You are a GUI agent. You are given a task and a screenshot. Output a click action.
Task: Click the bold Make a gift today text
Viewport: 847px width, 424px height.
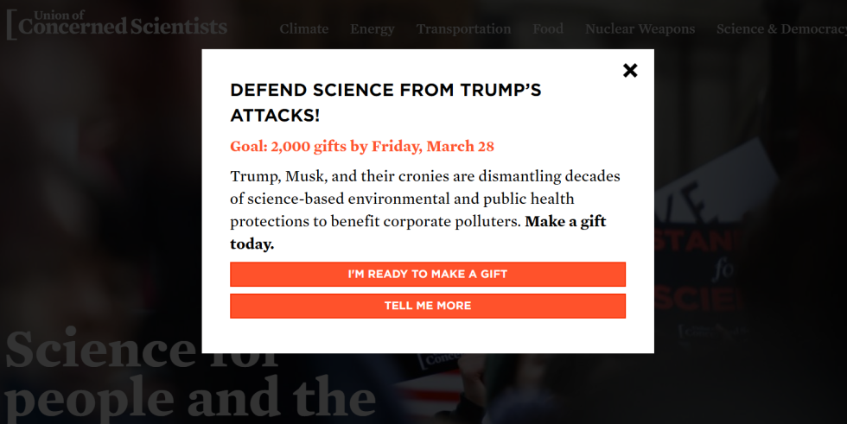(418, 232)
